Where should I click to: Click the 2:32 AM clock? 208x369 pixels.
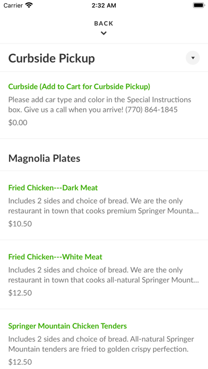click(104, 5)
